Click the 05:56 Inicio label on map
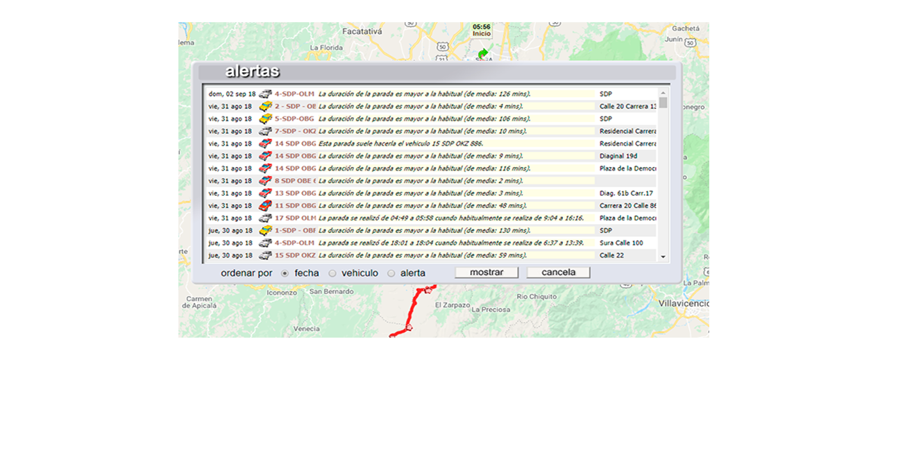 (x=482, y=31)
